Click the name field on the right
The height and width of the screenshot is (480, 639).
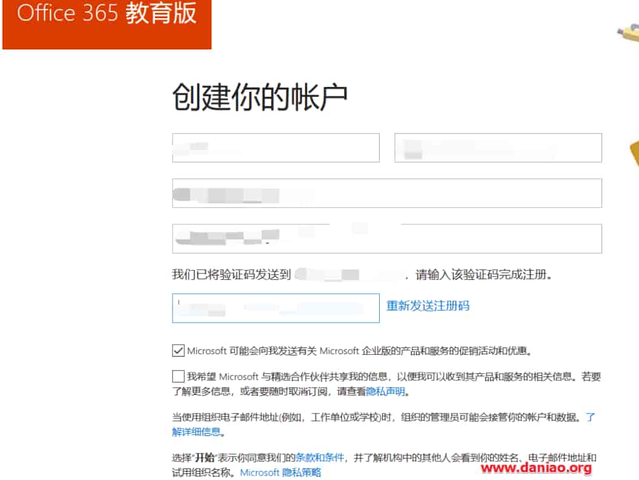(498, 148)
